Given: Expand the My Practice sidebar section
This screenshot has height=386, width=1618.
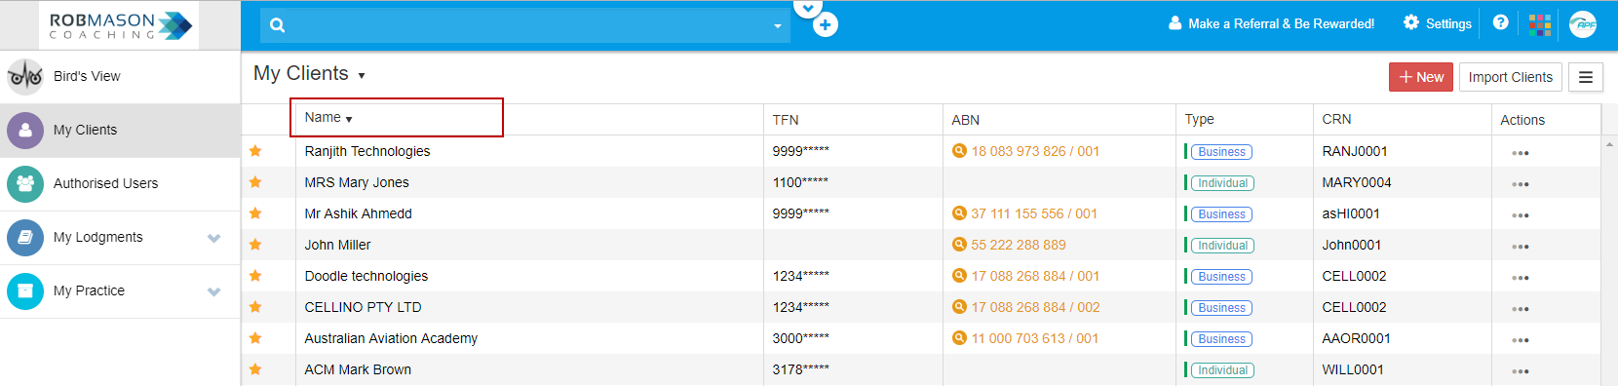Looking at the screenshot, I should point(214,291).
